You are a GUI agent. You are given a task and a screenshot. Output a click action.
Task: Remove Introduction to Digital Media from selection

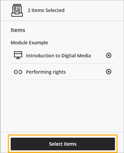point(109,55)
